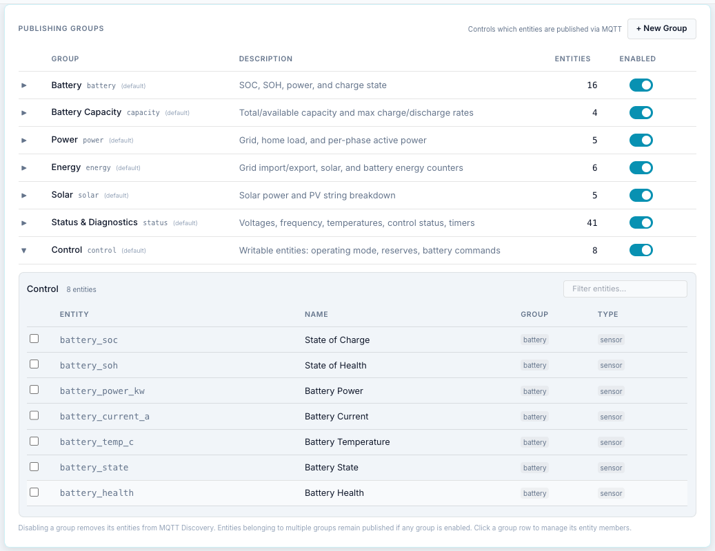Click the entity count 41
Viewport: 715px width, 551px height.
pos(592,222)
